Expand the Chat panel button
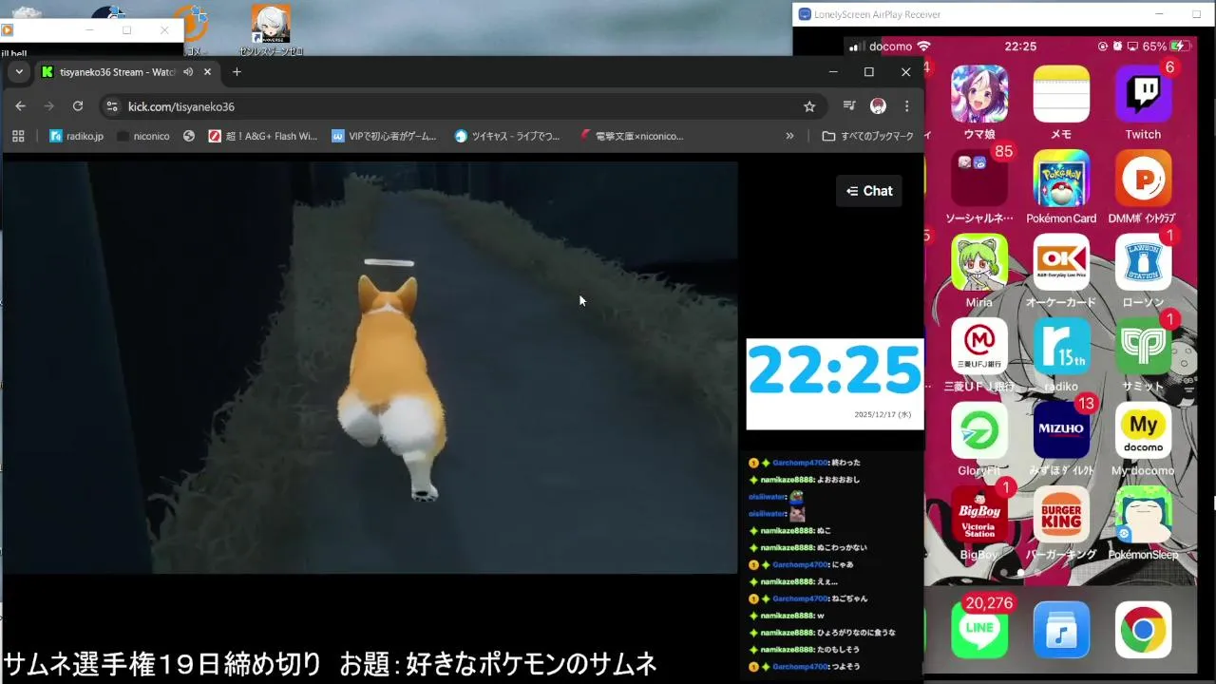The height and width of the screenshot is (684, 1216). 869,191
